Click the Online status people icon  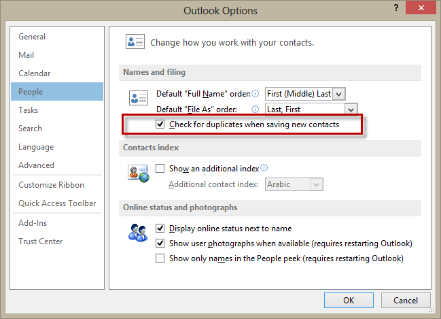point(138,233)
